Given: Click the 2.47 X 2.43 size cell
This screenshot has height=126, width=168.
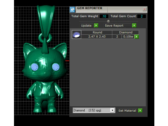Looking at the screenshot, I should (97, 36).
